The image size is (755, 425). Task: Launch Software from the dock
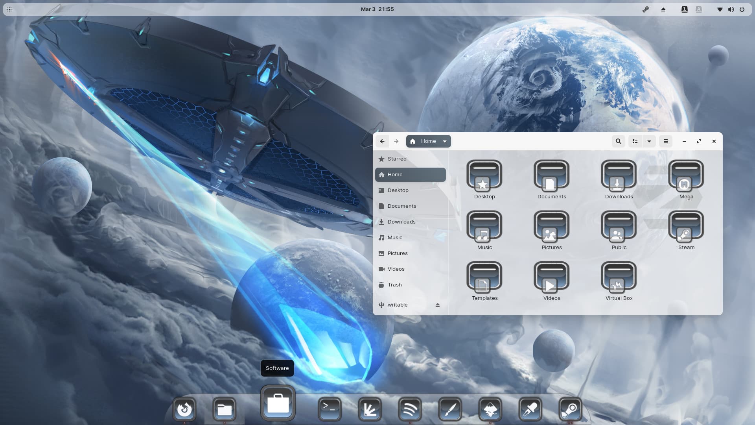click(278, 403)
